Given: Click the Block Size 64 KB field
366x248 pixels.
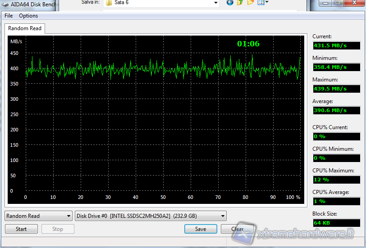Looking at the screenshot, I should coord(336,223).
